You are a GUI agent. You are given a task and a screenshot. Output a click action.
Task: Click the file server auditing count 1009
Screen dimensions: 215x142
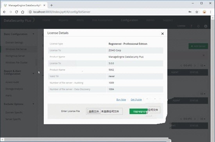click(111, 83)
